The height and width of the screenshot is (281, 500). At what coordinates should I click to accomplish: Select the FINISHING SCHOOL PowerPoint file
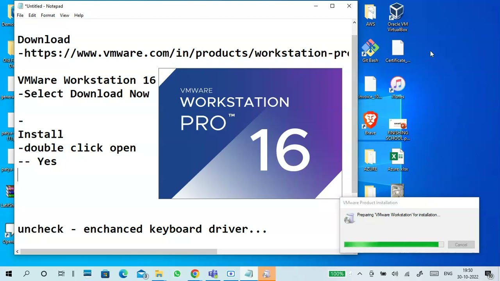(398, 129)
